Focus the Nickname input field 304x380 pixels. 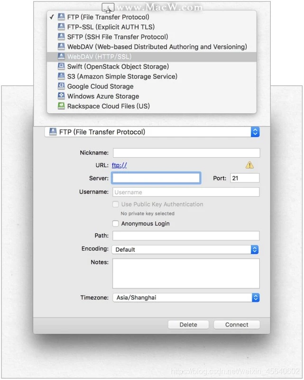point(186,153)
